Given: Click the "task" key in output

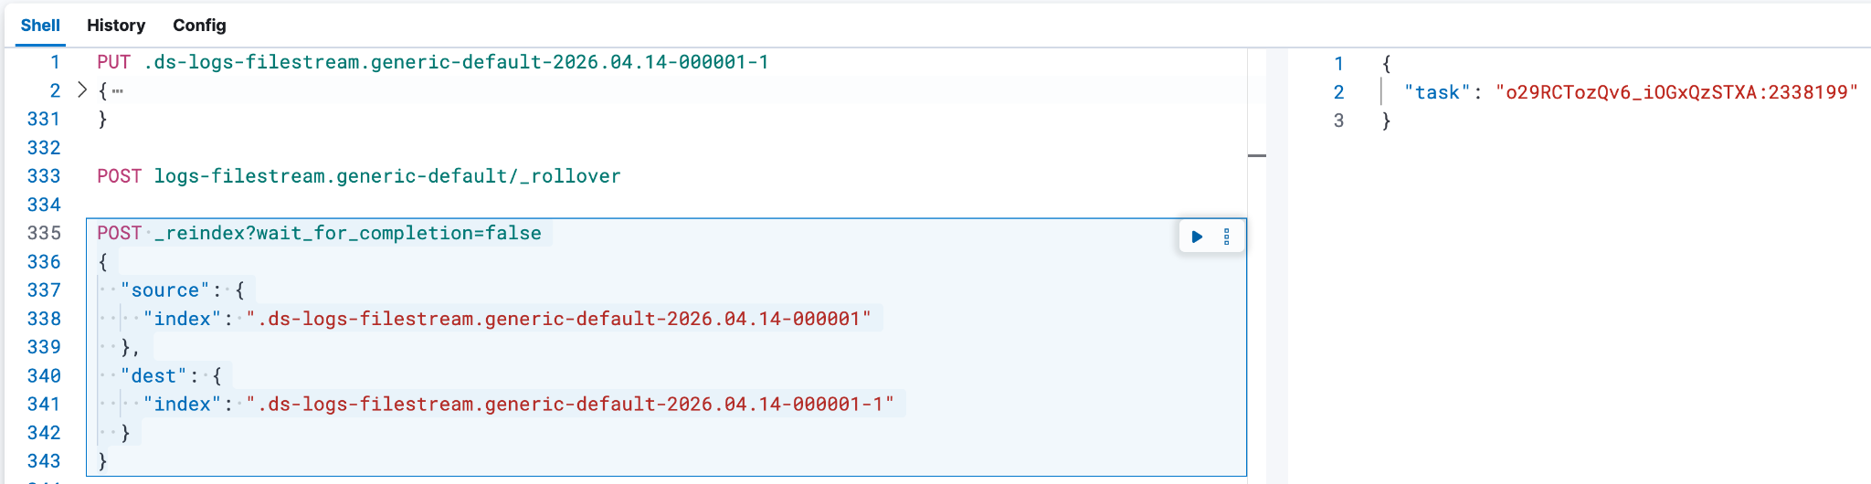Looking at the screenshot, I should coord(1437,92).
